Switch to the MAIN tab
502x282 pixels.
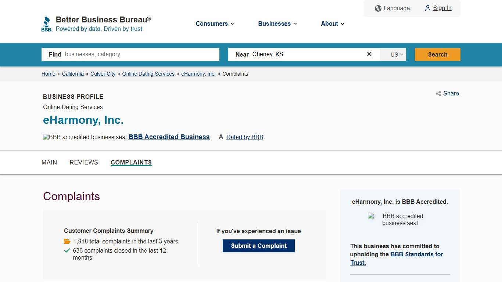point(49,162)
